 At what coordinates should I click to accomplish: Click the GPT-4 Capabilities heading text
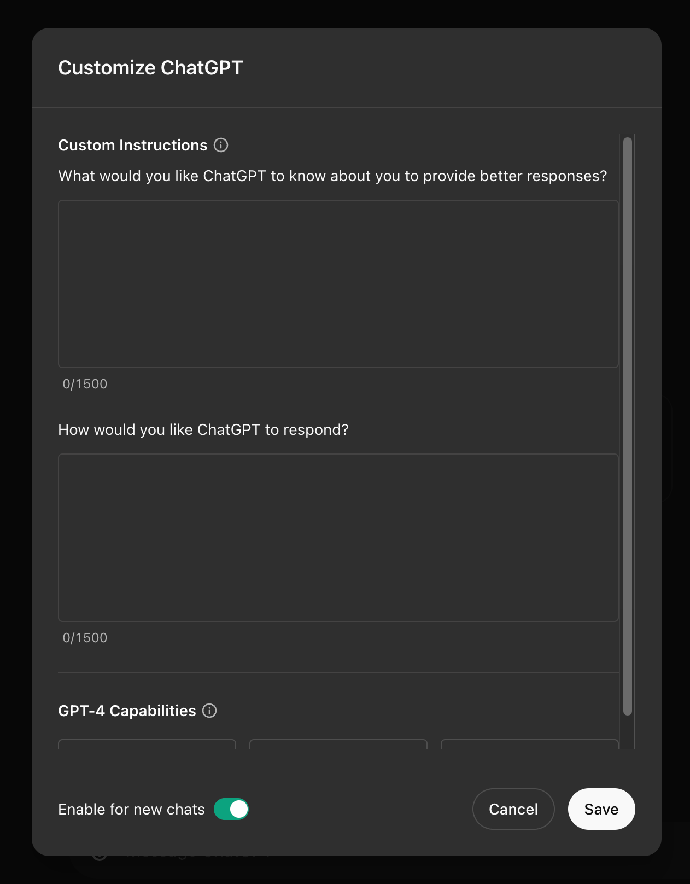(x=127, y=711)
